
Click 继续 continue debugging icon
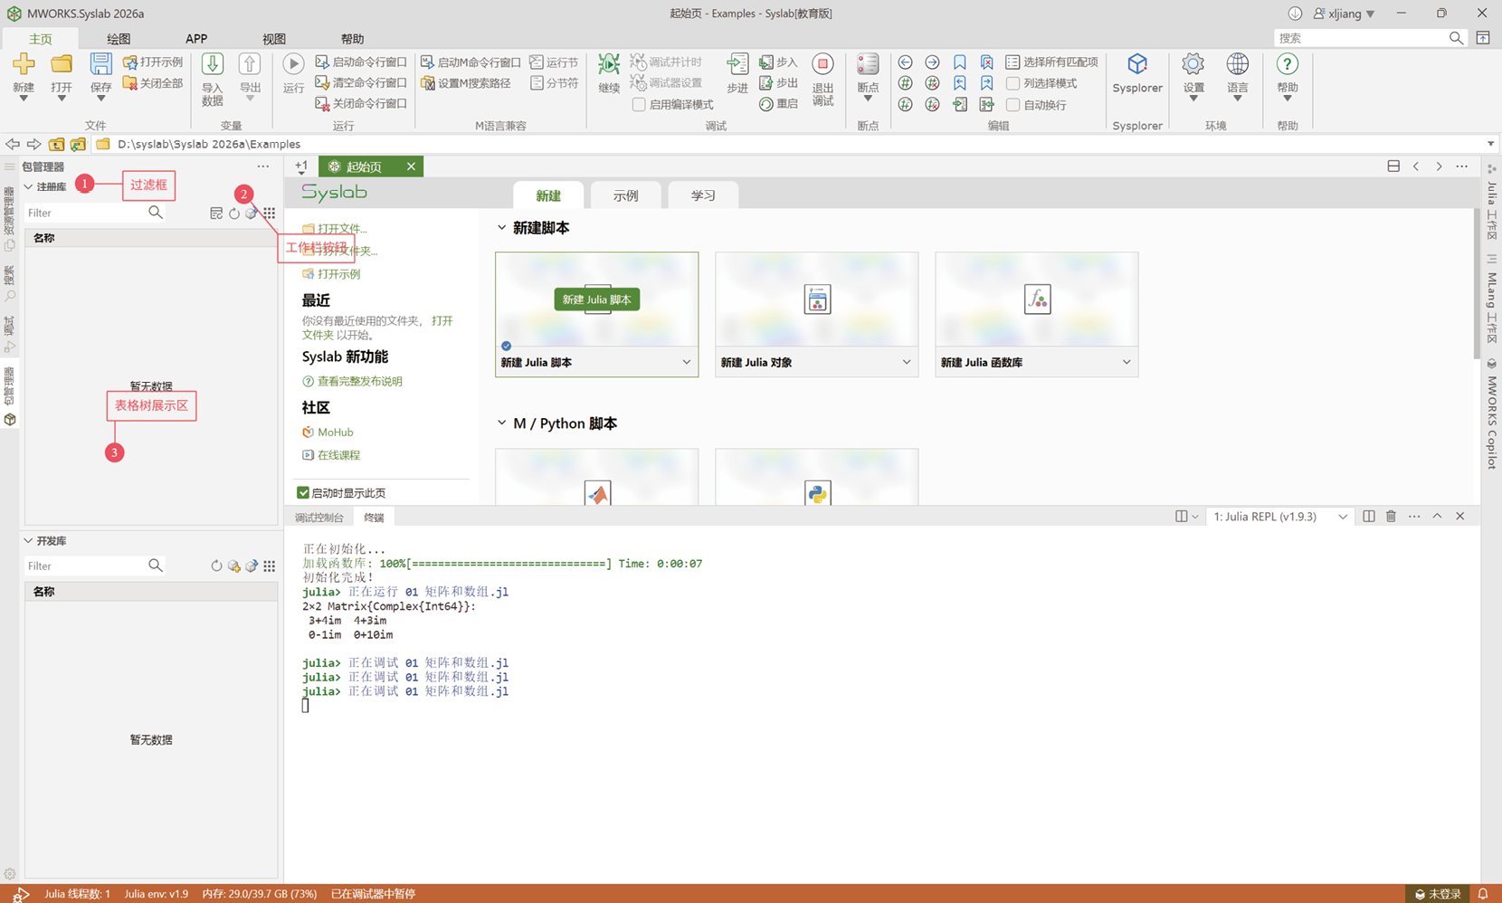609,65
